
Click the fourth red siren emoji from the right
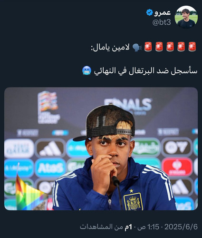point(159,47)
